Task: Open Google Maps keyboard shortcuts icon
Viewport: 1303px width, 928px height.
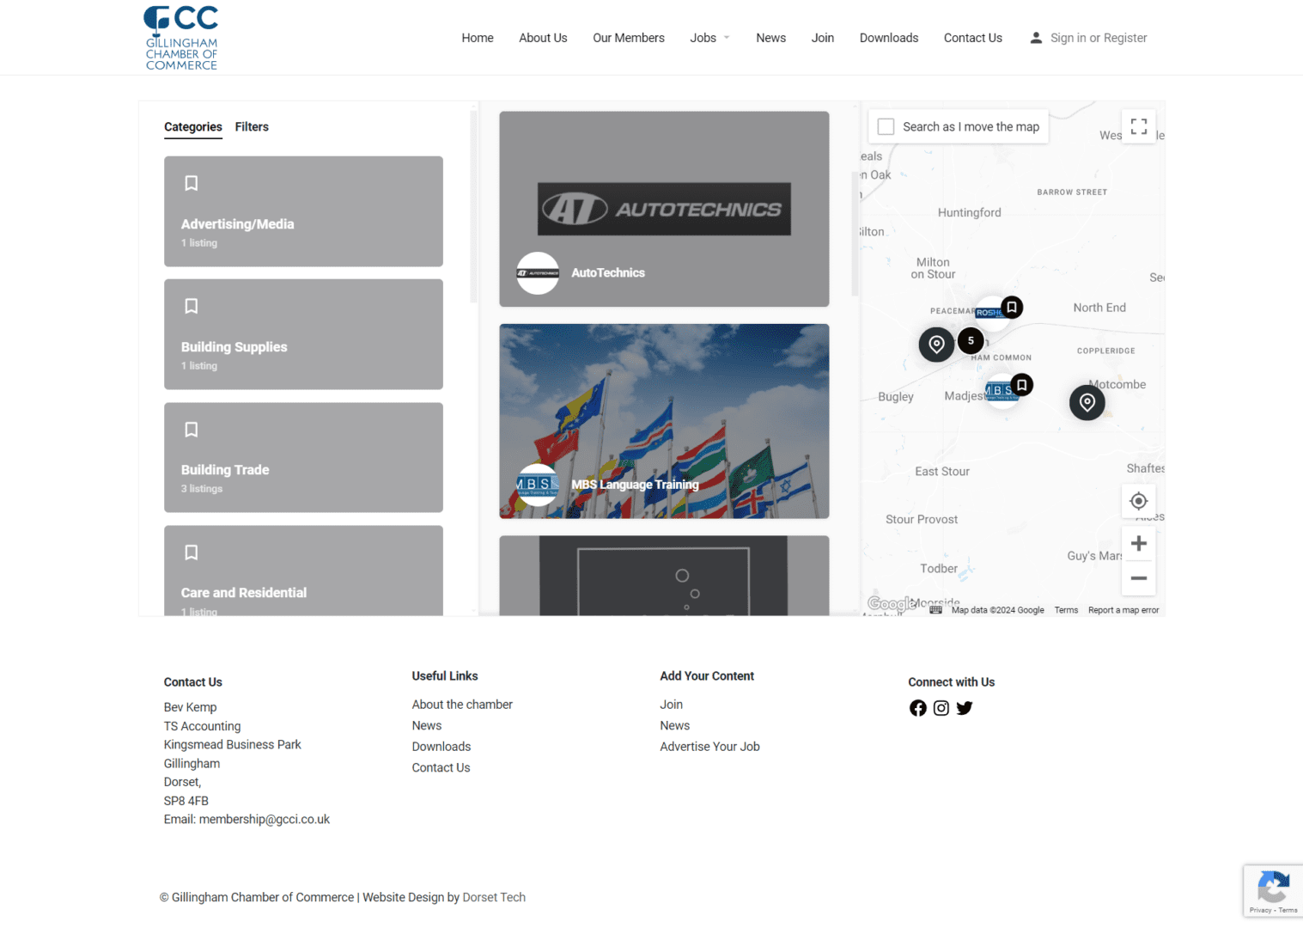Action: tap(936, 610)
